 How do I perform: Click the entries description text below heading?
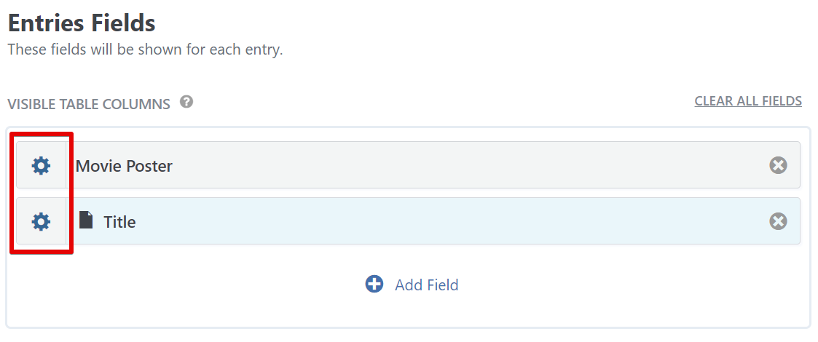(145, 50)
